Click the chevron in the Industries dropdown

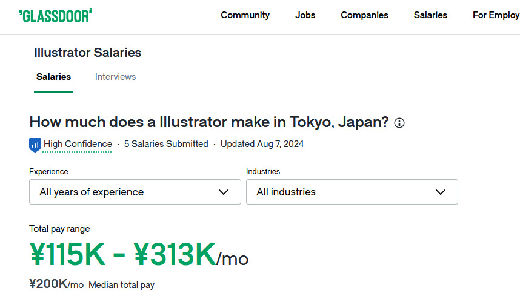coord(441,192)
